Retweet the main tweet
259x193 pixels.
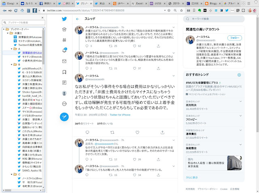(113, 132)
